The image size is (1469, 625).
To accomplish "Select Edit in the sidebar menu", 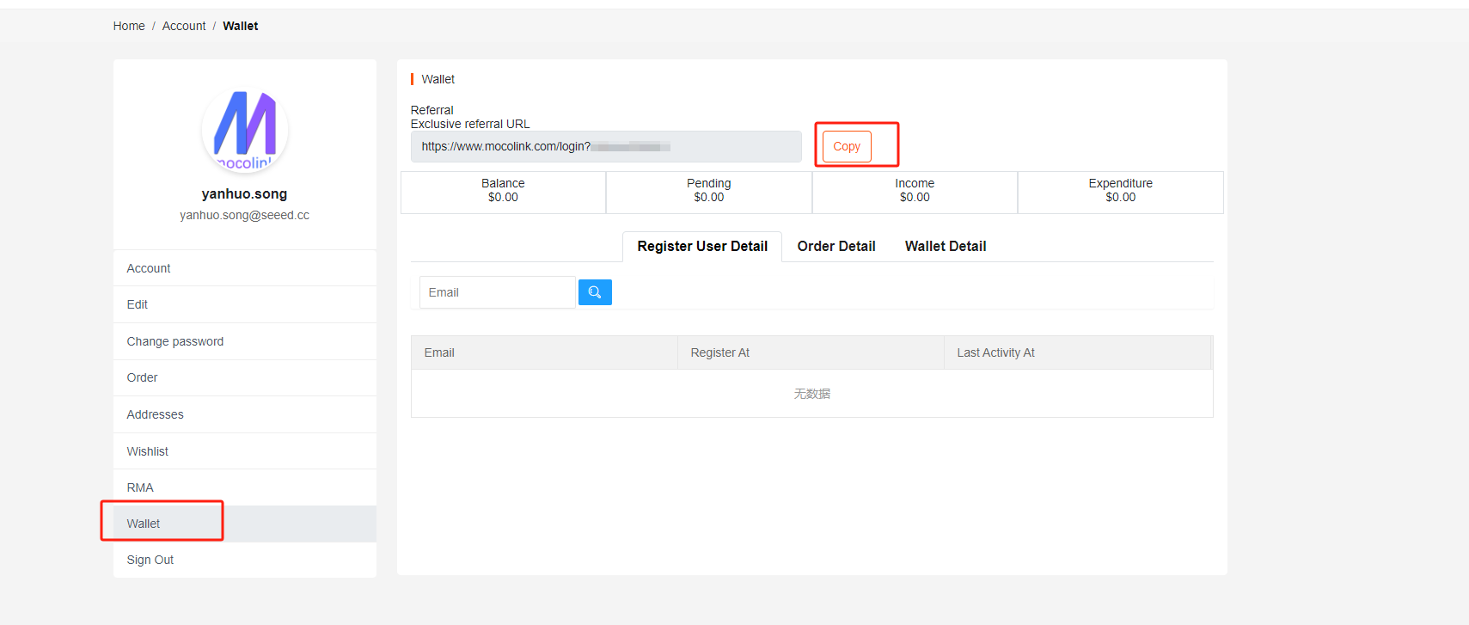I will pyautogui.click(x=138, y=304).
